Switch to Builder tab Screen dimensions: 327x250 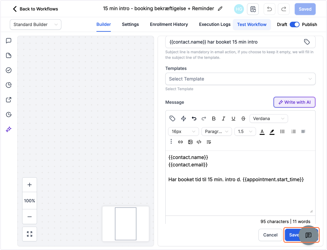click(104, 25)
